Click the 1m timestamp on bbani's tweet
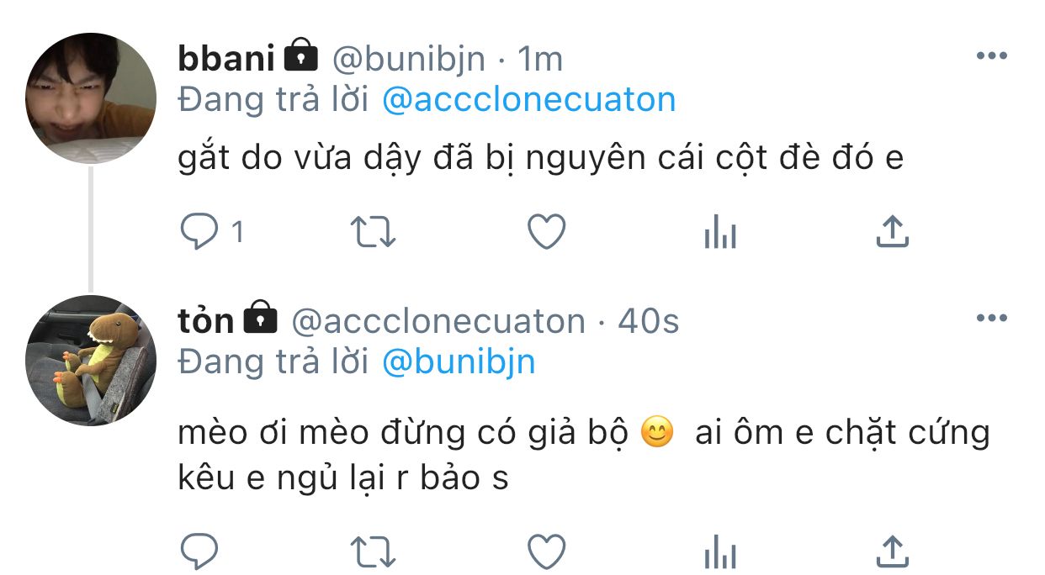Image resolution: width=1045 pixels, height=575 pixels. 539,58
